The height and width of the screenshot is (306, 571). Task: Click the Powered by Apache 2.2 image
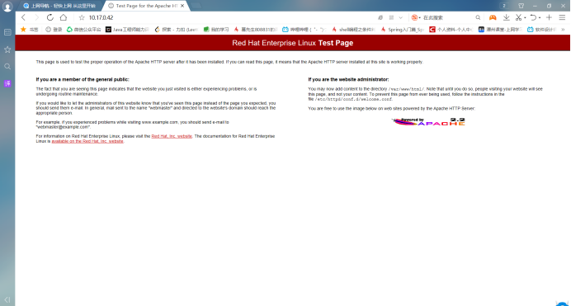428,121
